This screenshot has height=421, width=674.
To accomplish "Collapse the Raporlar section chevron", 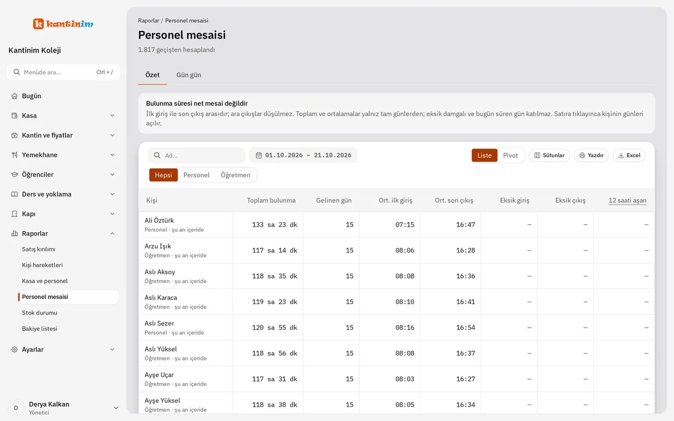I will click(x=112, y=234).
